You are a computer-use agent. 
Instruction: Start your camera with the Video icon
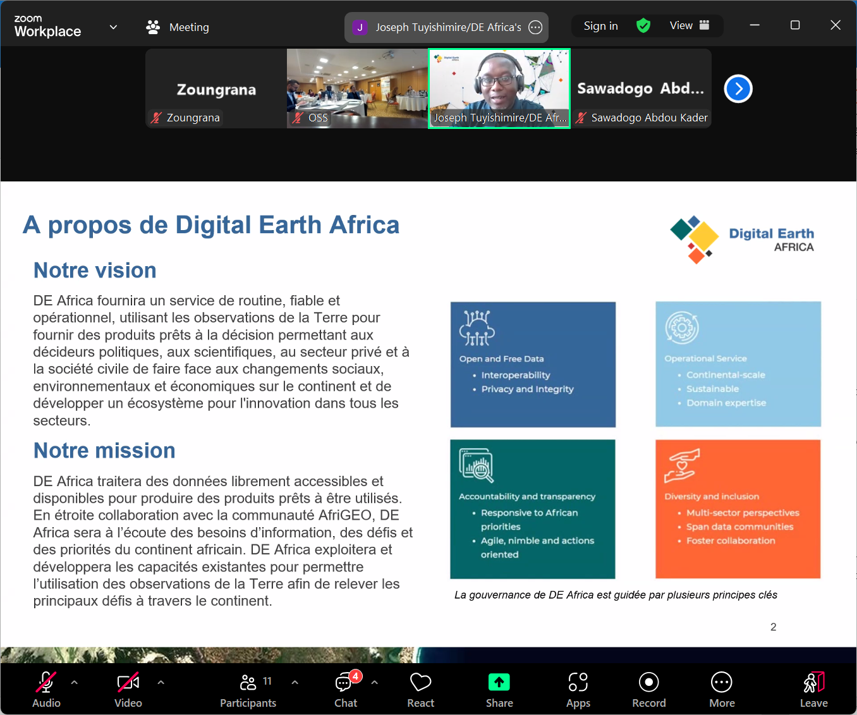pos(128,683)
